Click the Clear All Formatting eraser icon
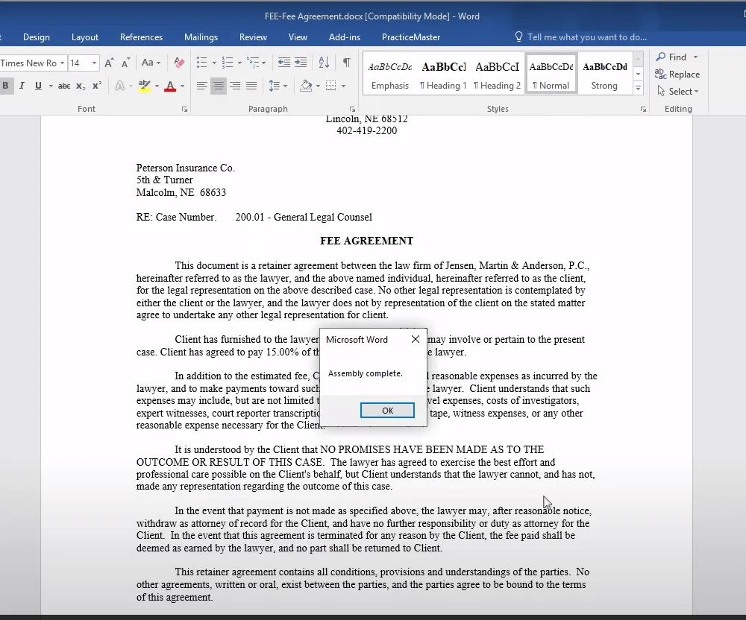Viewport: 746px width, 620px height. coord(179,63)
